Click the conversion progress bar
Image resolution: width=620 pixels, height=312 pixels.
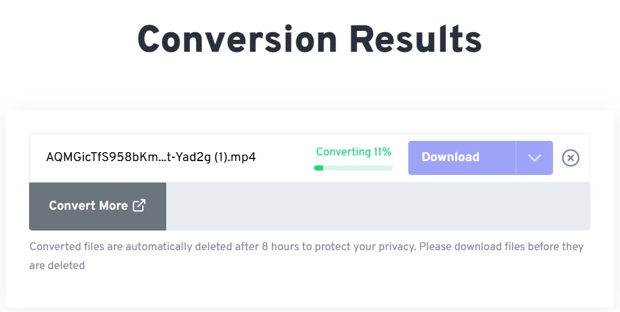click(x=353, y=168)
